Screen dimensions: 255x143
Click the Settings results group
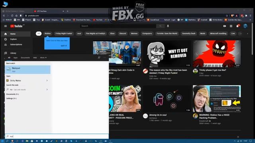pyautogui.click(x=12, y=99)
